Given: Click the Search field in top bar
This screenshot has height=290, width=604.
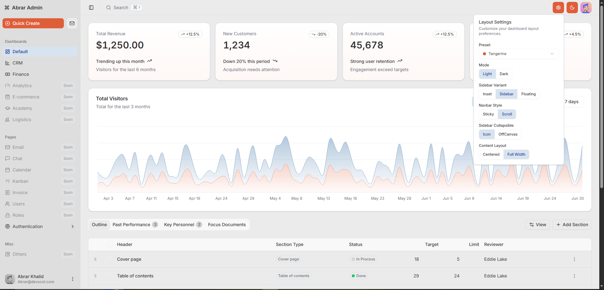Looking at the screenshot, I should click(124, 8).
